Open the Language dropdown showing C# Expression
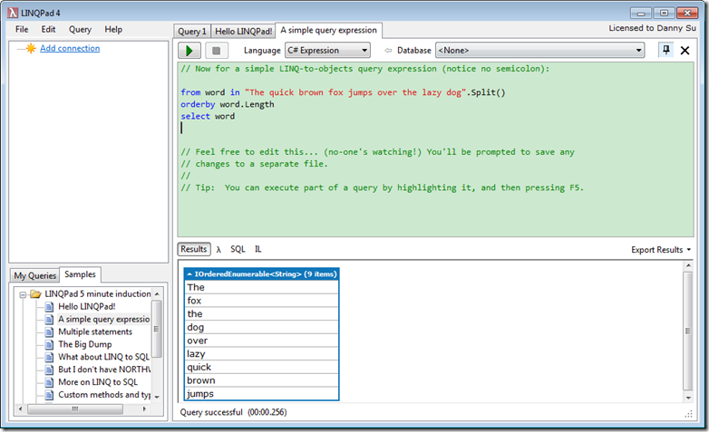Screen dimensions: 709x432 click(328, 50)
